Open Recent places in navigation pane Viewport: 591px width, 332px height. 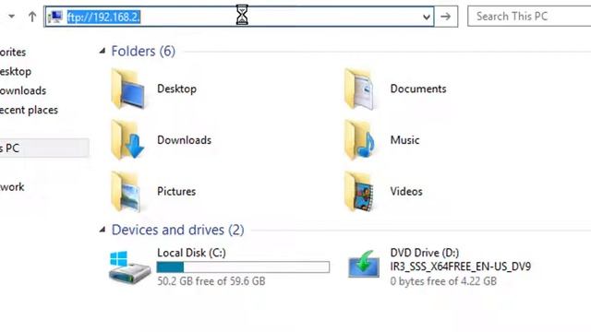(29, 110)
